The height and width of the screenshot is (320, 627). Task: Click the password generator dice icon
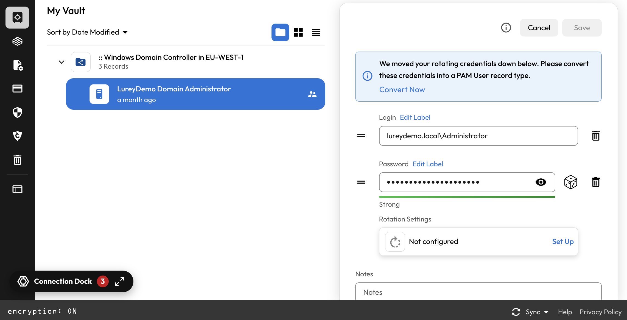pyautogui.click(x=570, y=182)
